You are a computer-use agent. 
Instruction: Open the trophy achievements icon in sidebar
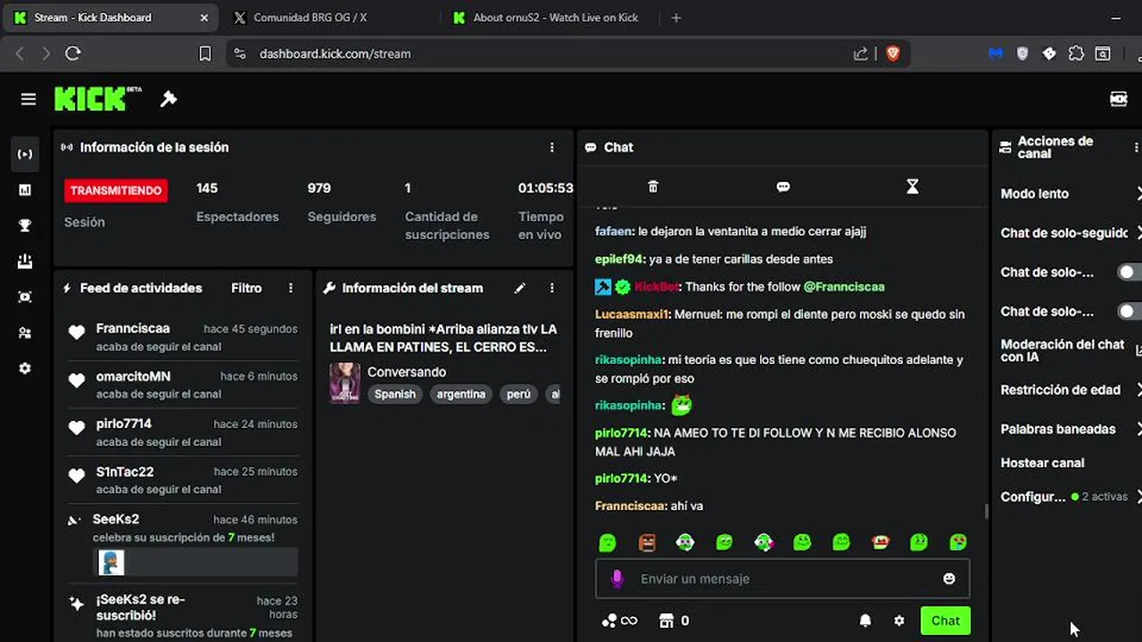[25, 226]
